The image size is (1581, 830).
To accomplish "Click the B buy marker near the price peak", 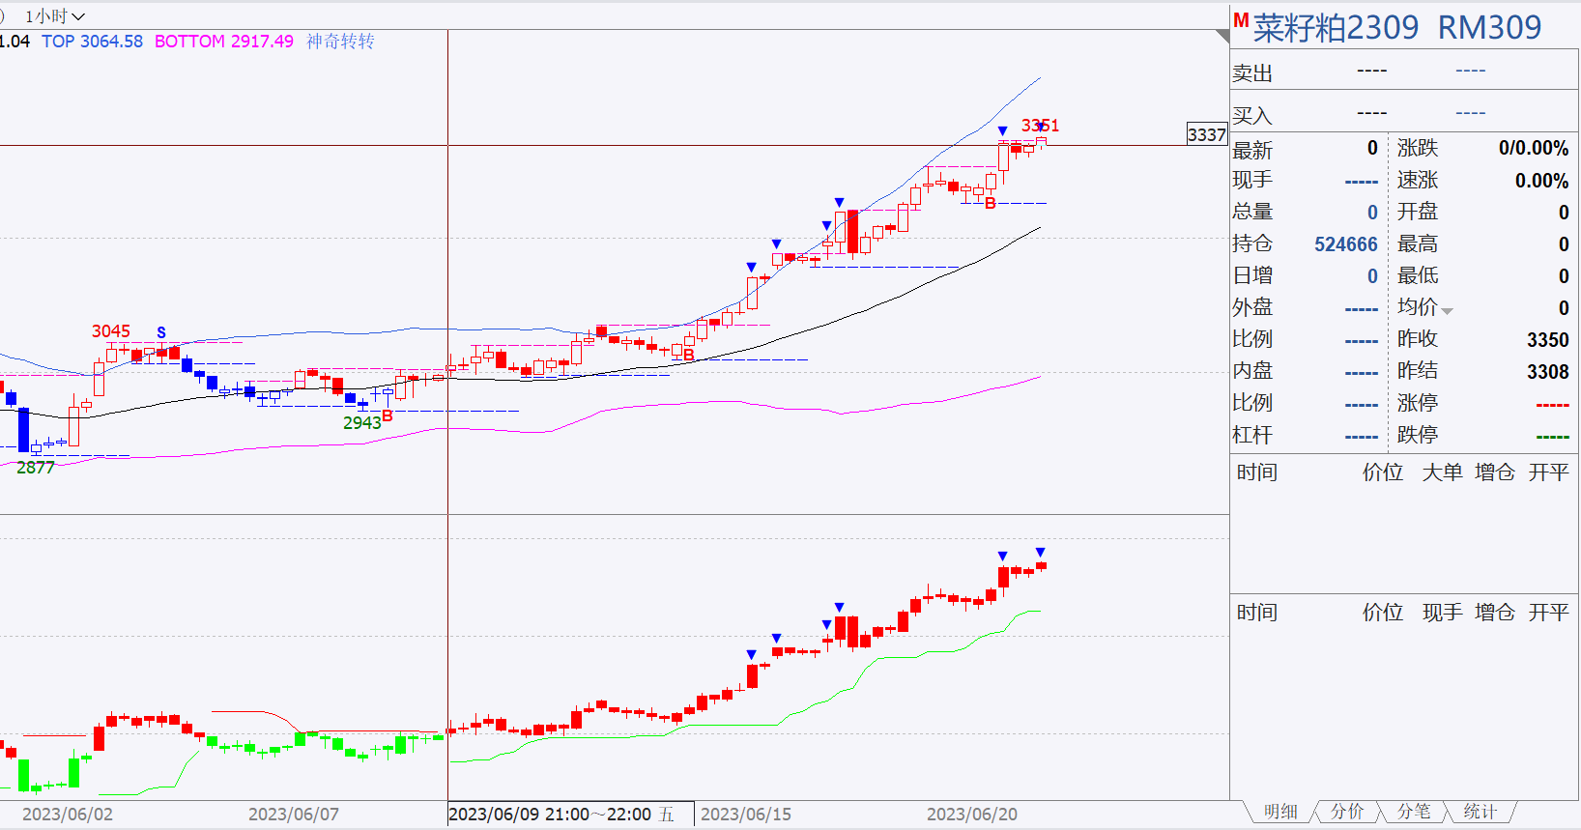I will click(990, 203).
